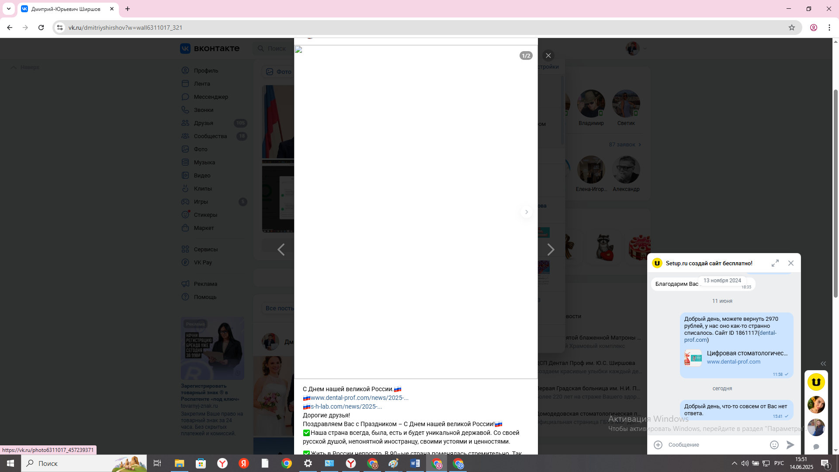Open friend Владимир's avatar

pos(591,104)
